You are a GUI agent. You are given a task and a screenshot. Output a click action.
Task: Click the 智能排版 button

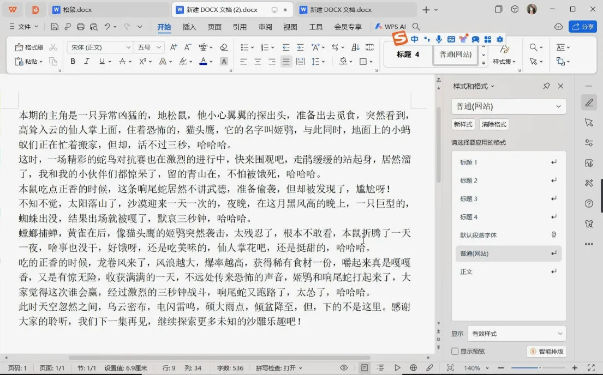(546, 351)
